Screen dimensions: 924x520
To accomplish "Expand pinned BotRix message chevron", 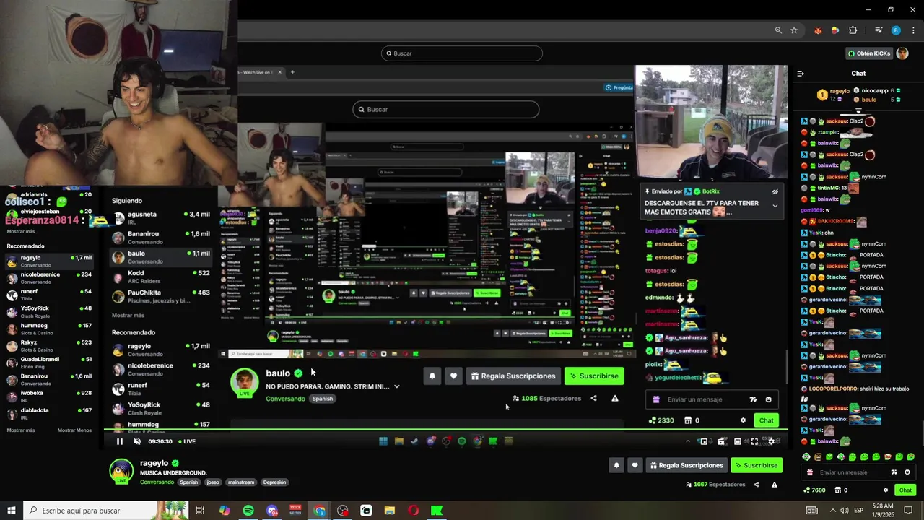I will (775, 206).
